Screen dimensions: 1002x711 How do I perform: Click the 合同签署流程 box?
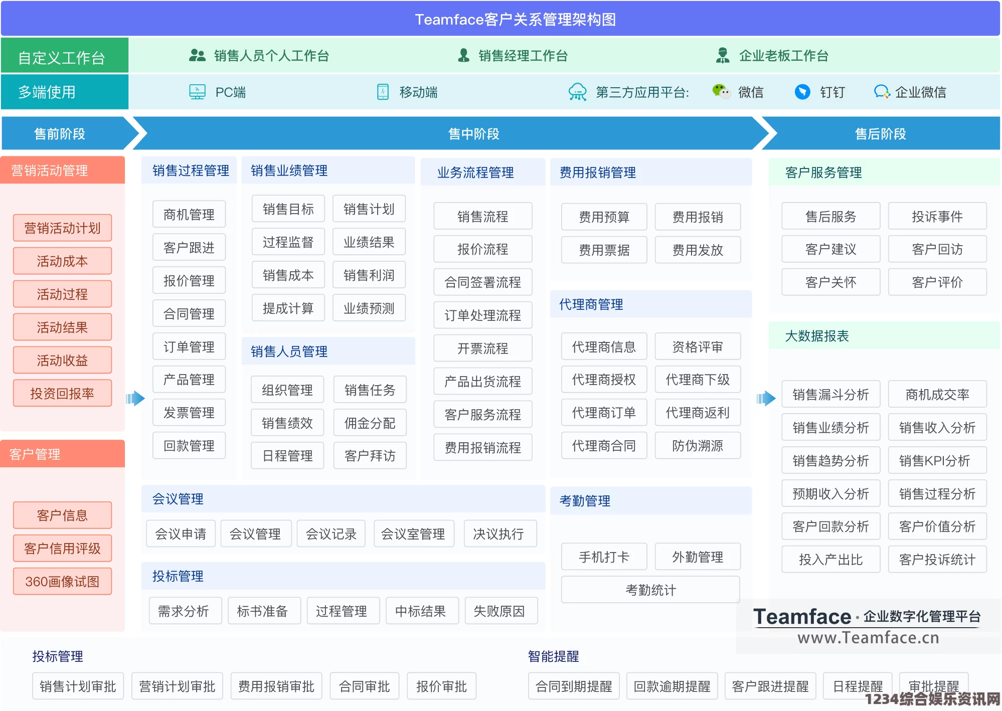pyautogui.click(x=483, y=282)
